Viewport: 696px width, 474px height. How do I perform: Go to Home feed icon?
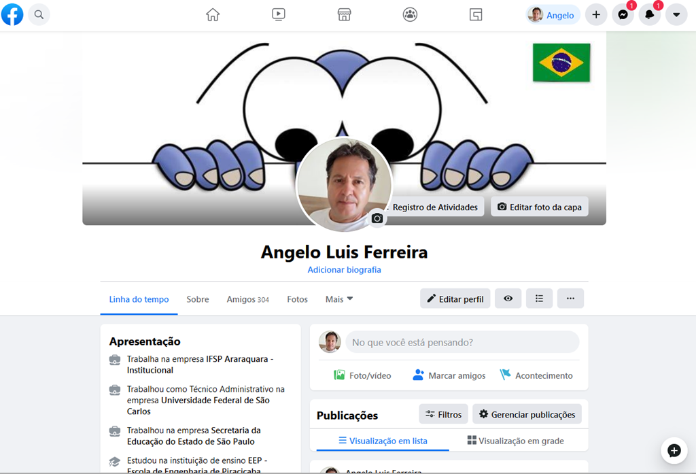click(x=213, y=15)
